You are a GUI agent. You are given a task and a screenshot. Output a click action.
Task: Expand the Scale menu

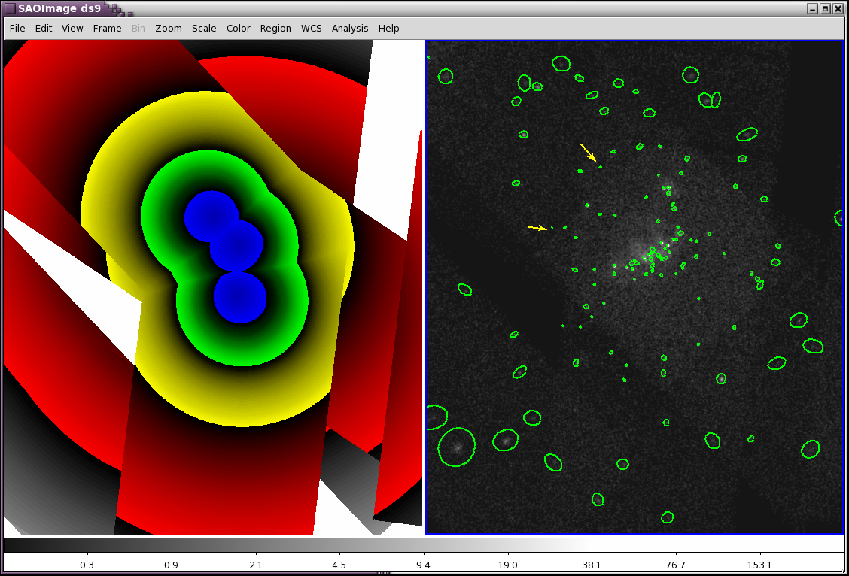pos(204,29)
